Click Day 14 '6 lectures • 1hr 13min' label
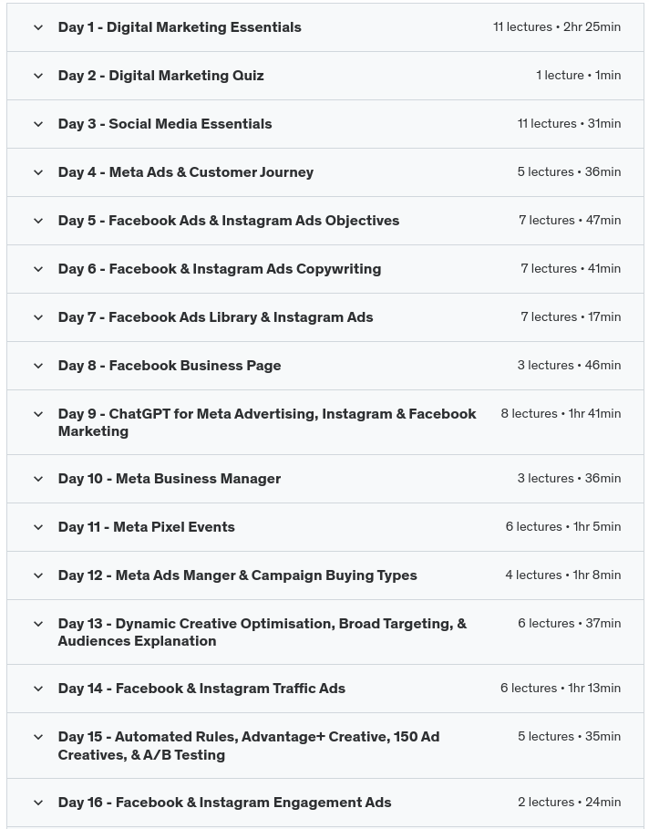Screen dimensions: 649x829 click(560, 689)
